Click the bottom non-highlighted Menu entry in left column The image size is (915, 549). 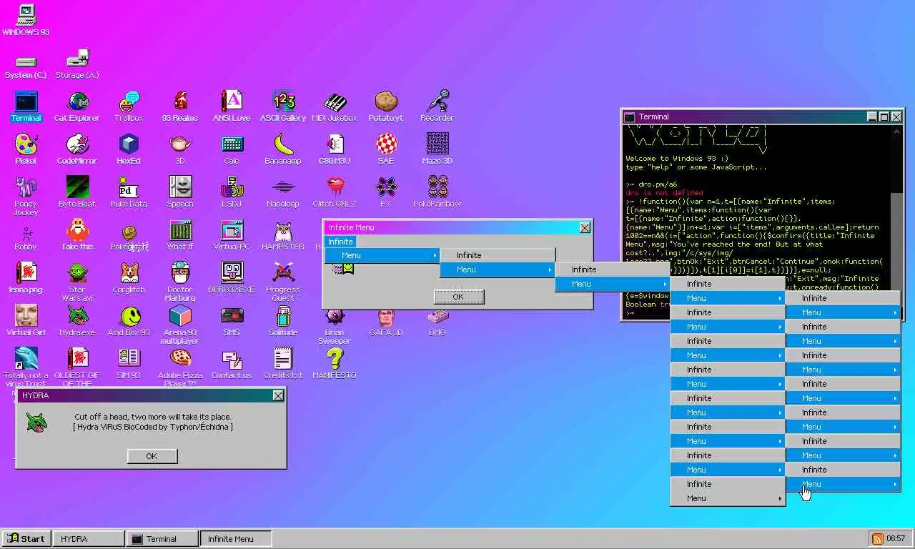click(728, 498)
